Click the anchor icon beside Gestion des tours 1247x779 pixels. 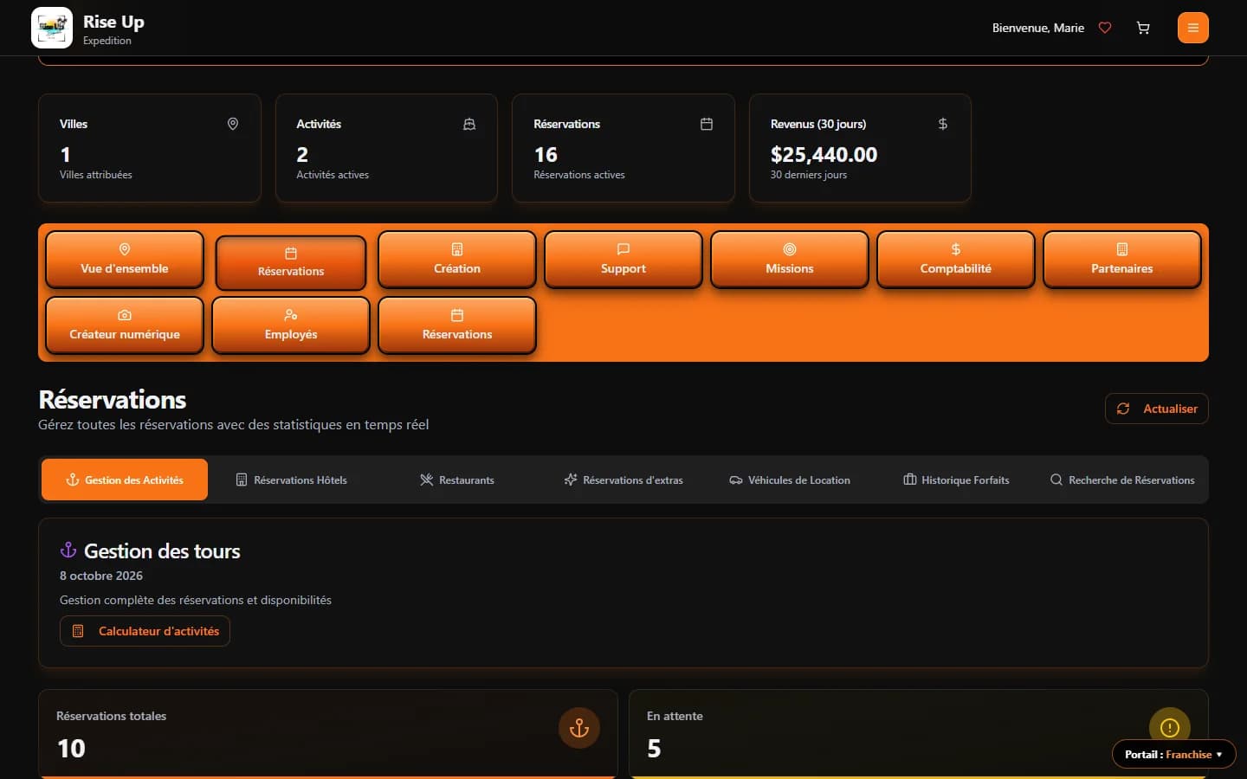(x=68, y=550)
